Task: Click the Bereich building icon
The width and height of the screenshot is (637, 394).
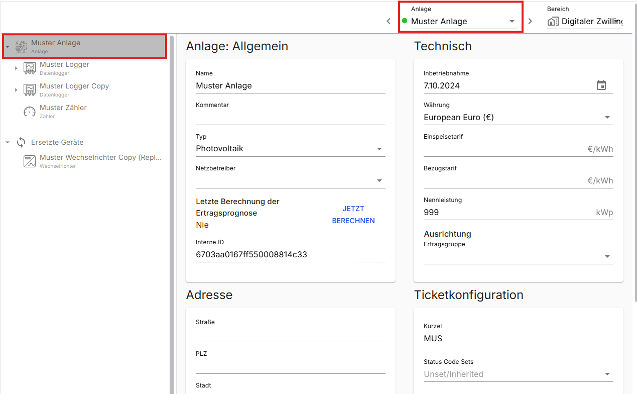Action: coord(553,22)
